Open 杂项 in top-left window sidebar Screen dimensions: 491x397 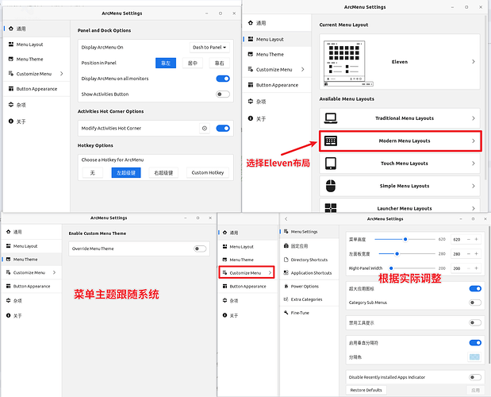coord(36,105)
